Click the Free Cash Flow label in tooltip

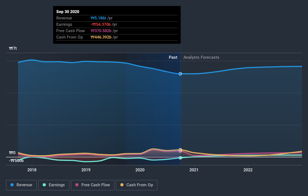(x=71, y=31)
